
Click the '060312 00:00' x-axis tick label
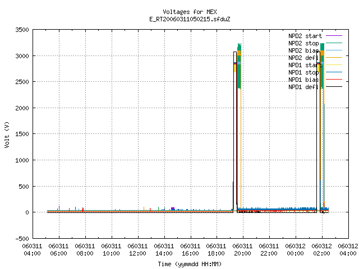(x=296, y=250)
